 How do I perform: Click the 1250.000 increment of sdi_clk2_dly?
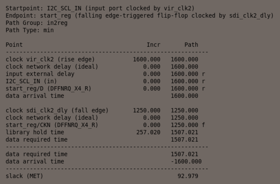146,110
